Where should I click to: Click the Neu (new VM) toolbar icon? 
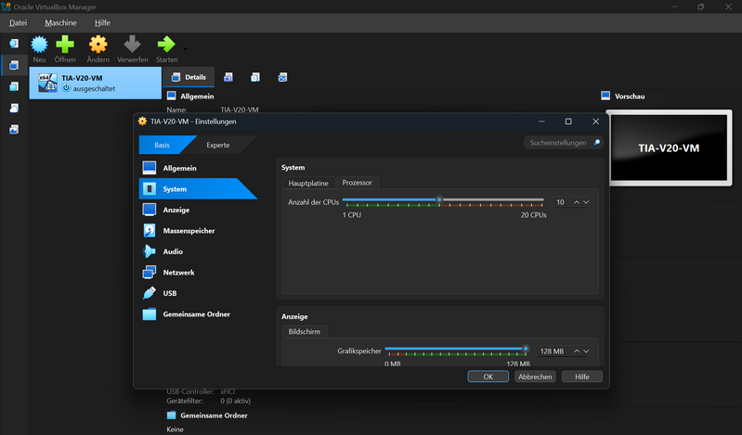39,45
